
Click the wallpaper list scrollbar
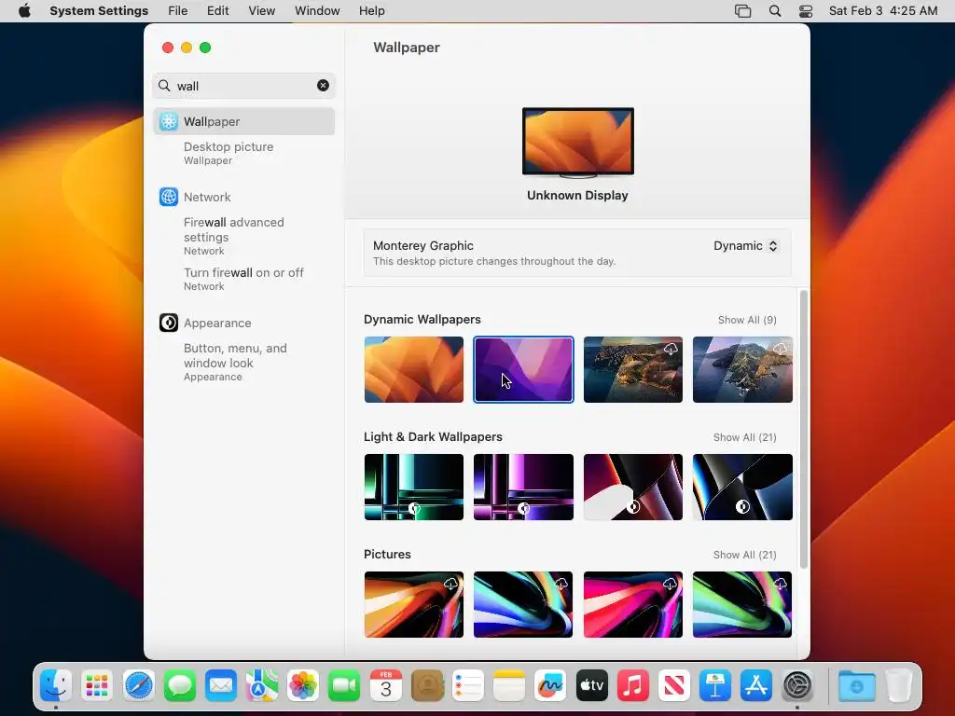pyautogui.click(x=803, y=429)
